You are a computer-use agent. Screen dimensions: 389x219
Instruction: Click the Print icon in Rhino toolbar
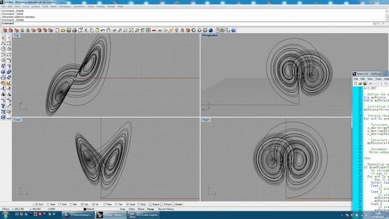pos(74,30)
